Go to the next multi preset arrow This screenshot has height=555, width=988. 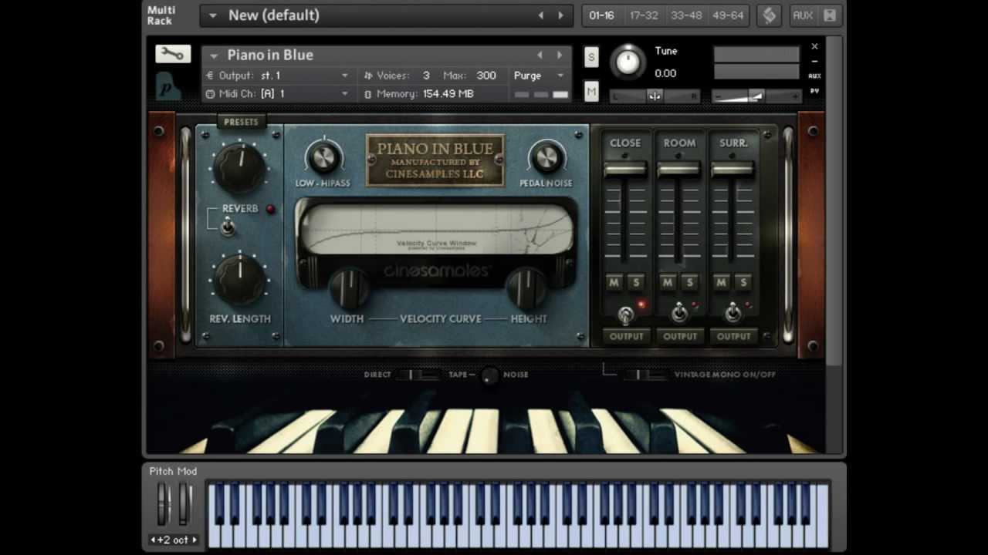point(560,15)
